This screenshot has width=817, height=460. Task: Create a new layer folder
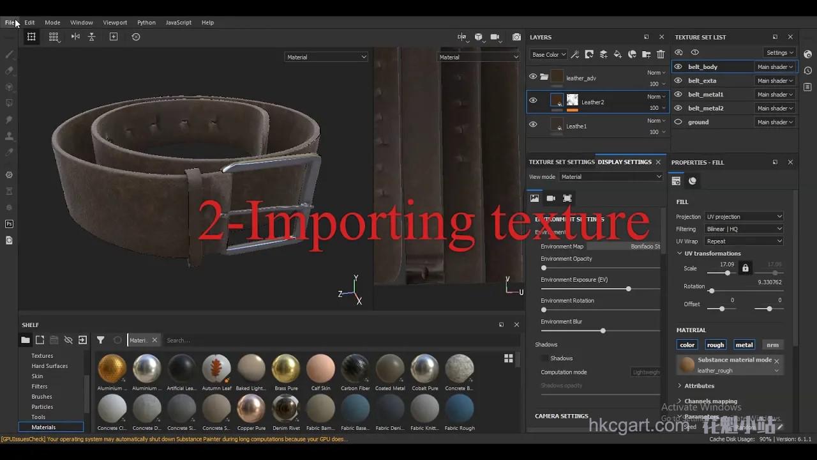646,54
